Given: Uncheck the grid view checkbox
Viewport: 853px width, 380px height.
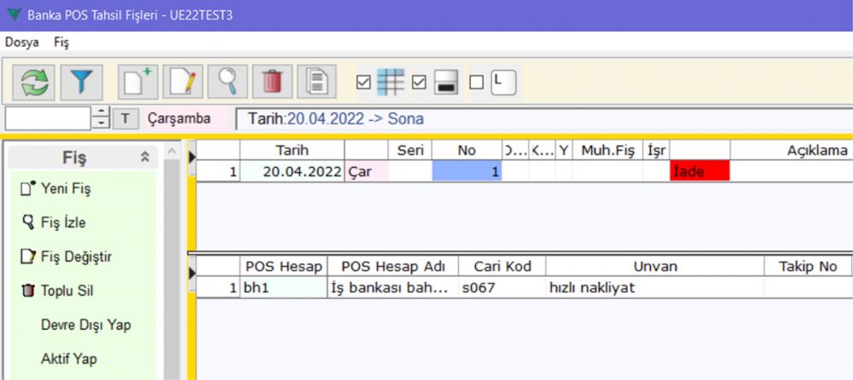Looking at the screenshot, I should click(x=363, y=83).
